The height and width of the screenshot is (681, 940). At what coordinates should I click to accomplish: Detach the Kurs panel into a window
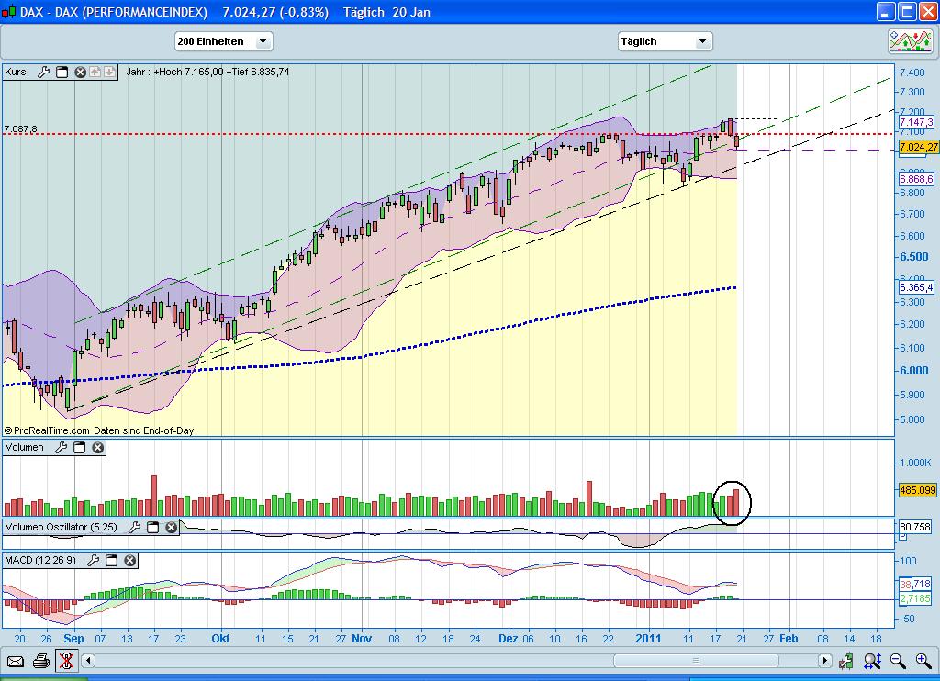click(62, 72)
